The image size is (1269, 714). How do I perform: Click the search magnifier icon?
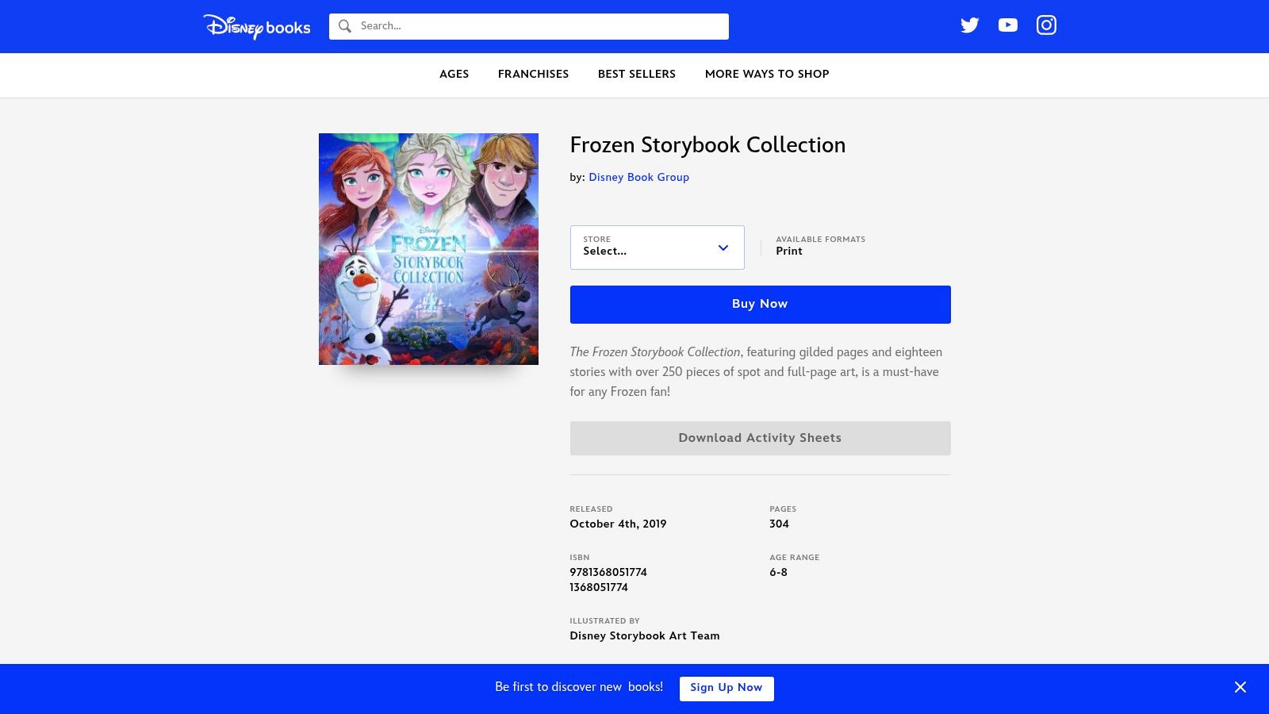click(x=345, y=26)
